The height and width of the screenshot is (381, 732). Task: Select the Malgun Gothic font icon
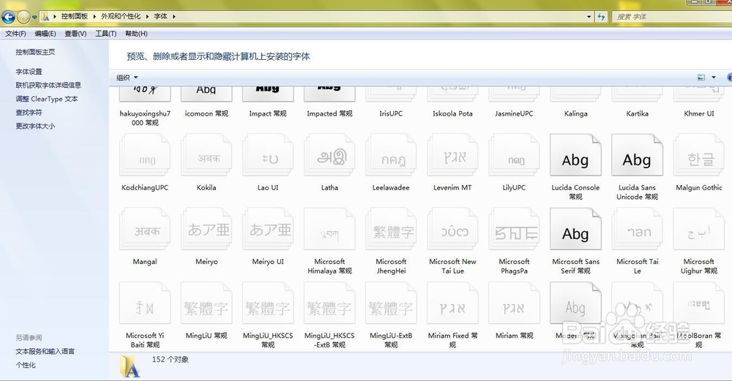point(698,155)
